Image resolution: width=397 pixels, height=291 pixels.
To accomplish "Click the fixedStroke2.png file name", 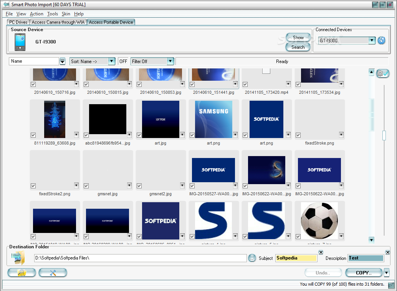I will pyautogui.click(x=55, y=194).
